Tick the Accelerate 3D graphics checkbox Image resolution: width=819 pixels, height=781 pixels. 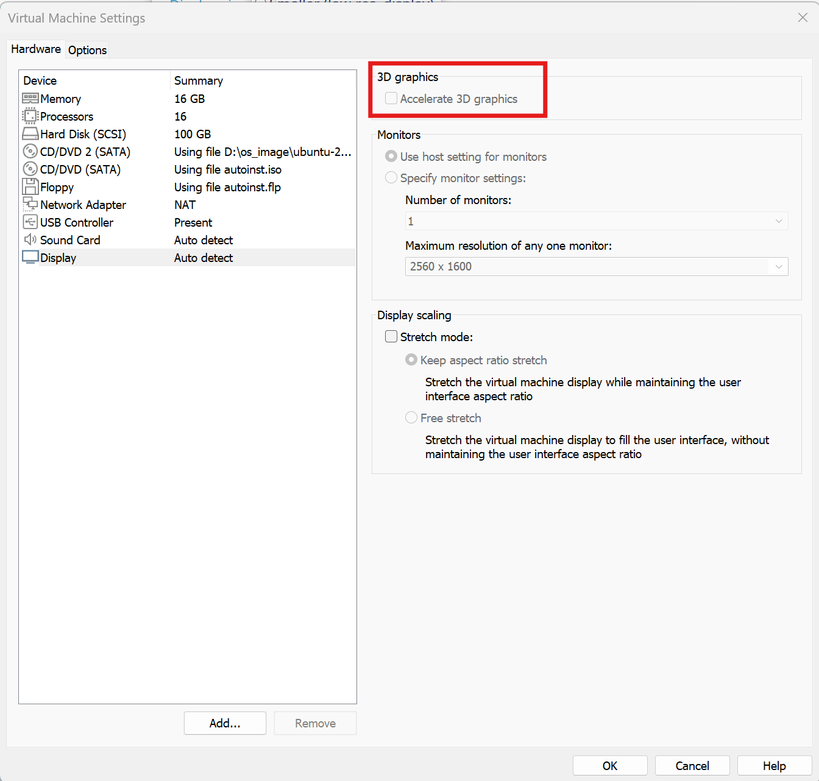(391, 99)
